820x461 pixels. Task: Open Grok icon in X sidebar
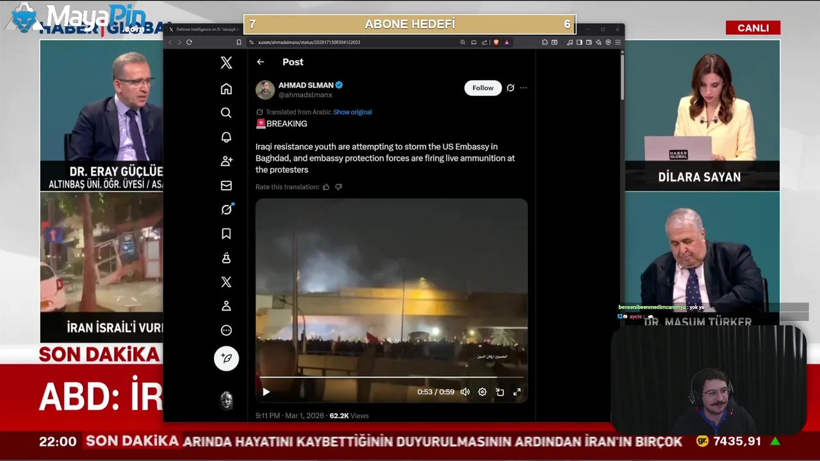pos(226,209)
